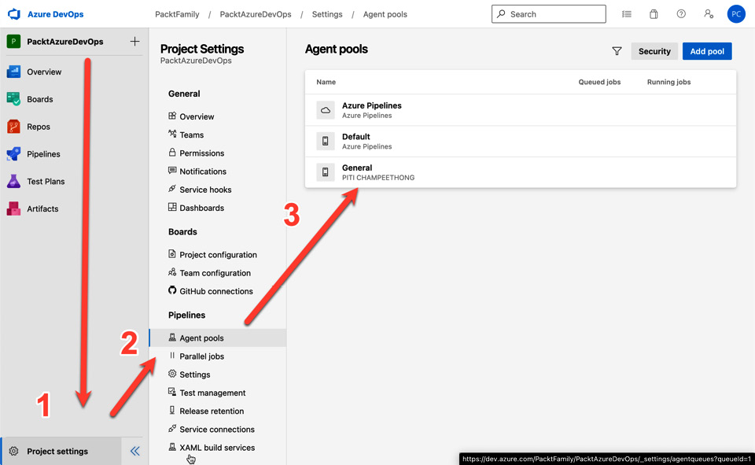
Task: Open the Help question mark icon
Action: click(x=681, y=14)
